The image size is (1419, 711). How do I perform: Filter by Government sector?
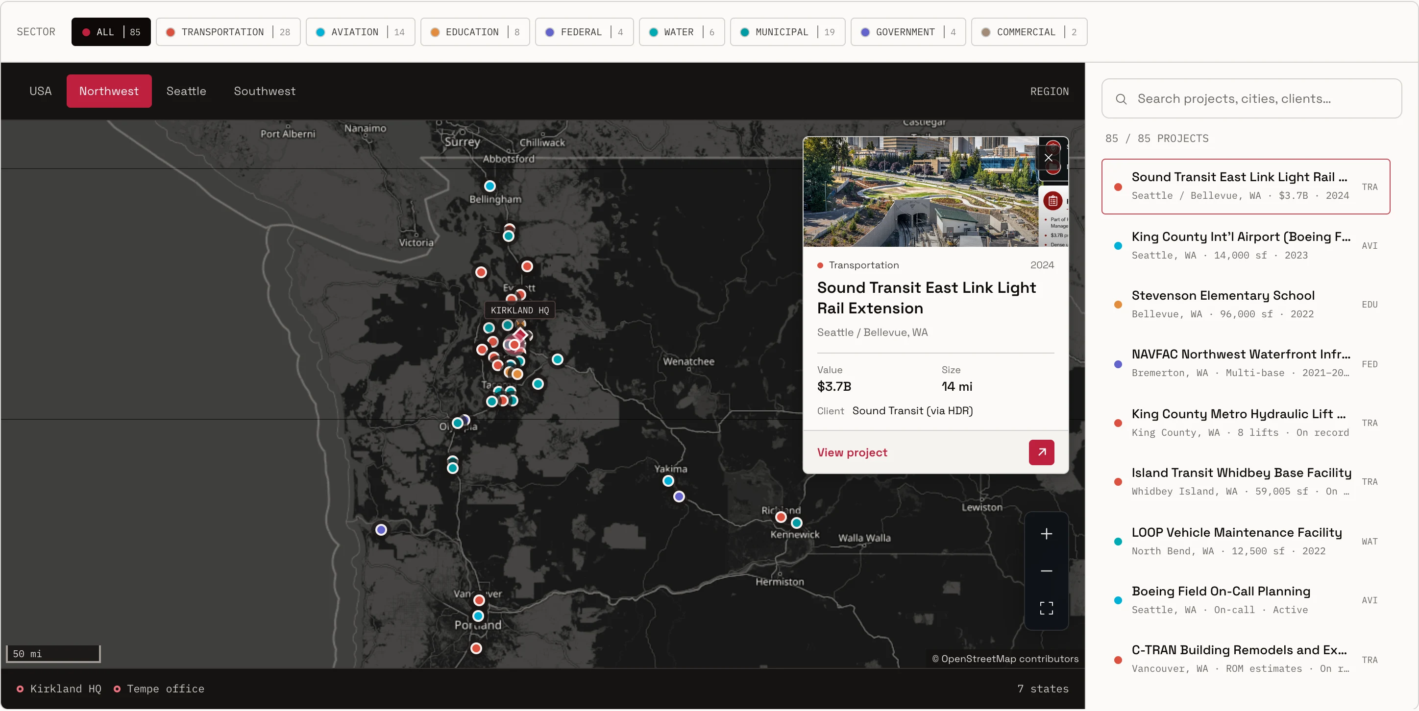[x=908, y=32]
